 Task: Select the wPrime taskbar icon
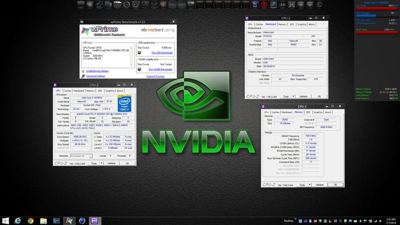click(69, 221)
